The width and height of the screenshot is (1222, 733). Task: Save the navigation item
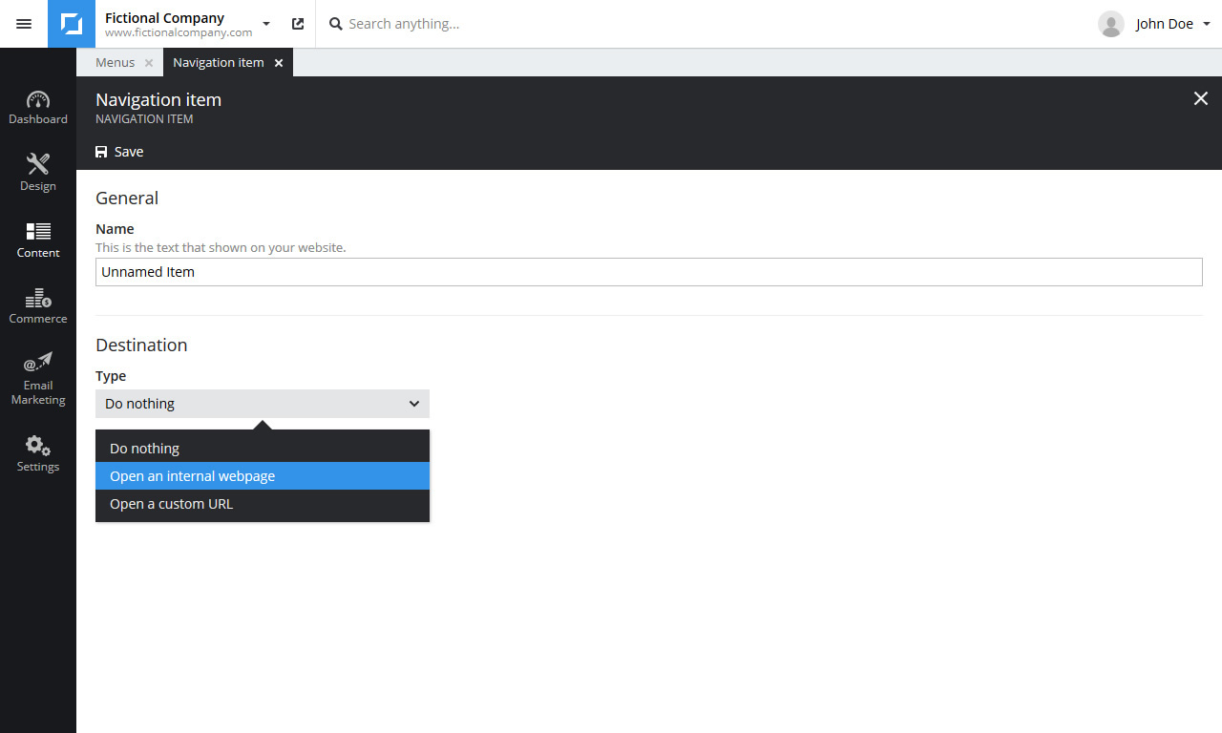(x=119, y=152)
